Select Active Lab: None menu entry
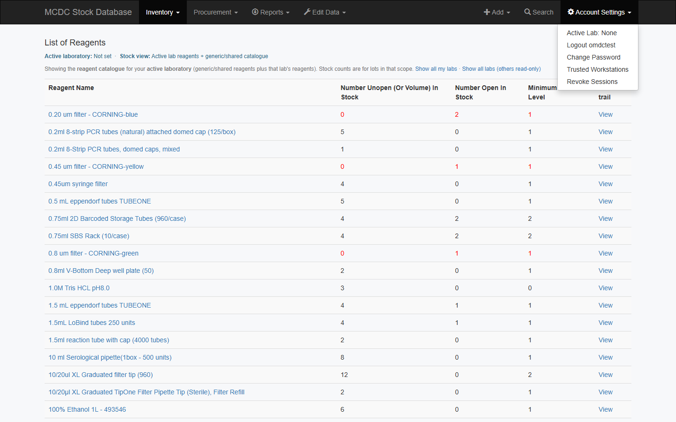 [x=598, y=33]
